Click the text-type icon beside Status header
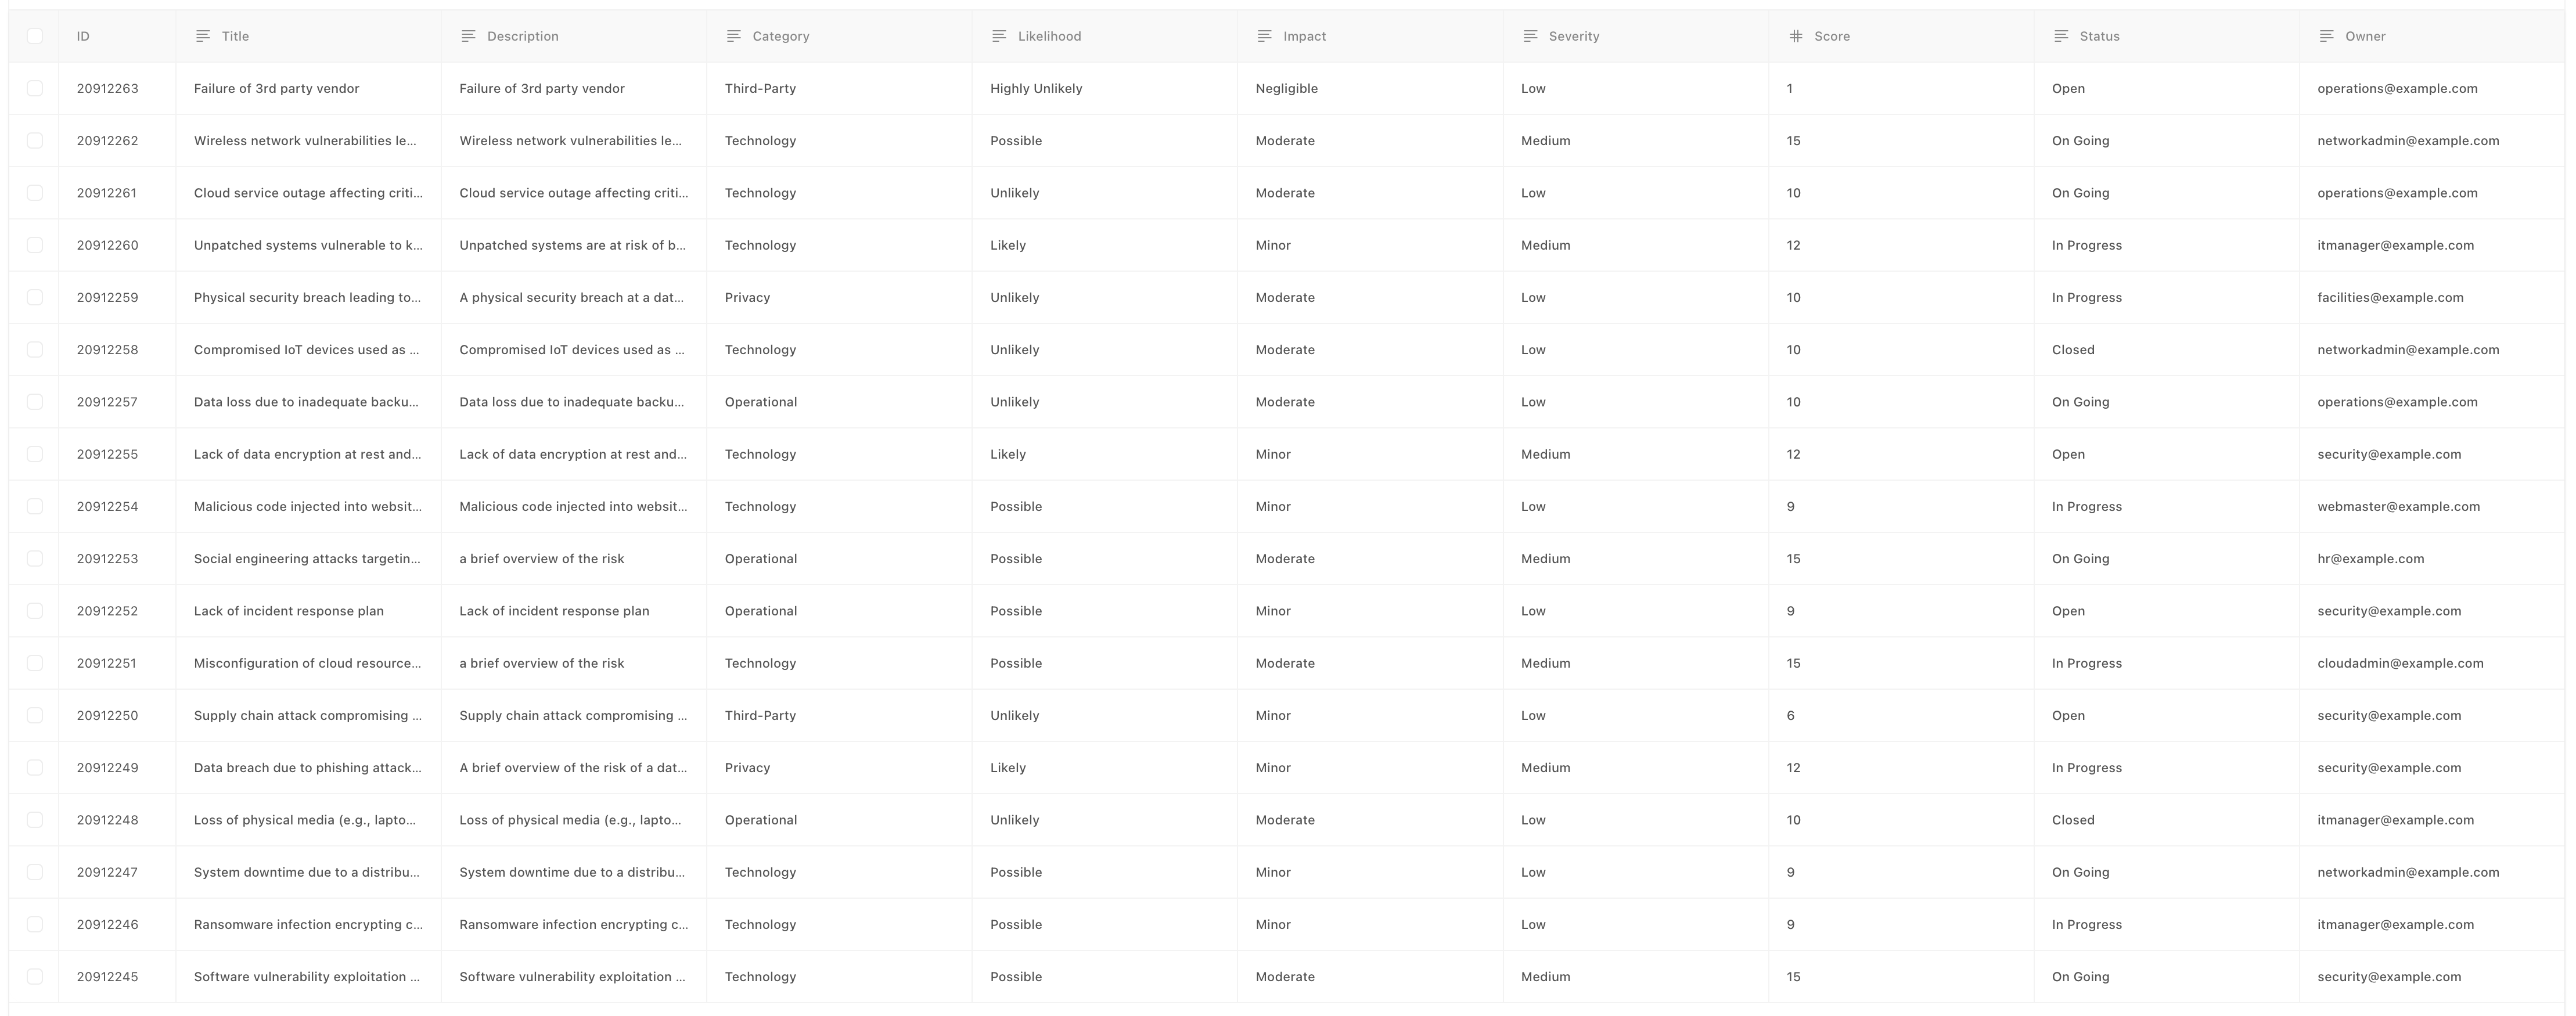Image resolution: width=2576 pixels, height=1016 pixels. click(x=2061, y=36)
